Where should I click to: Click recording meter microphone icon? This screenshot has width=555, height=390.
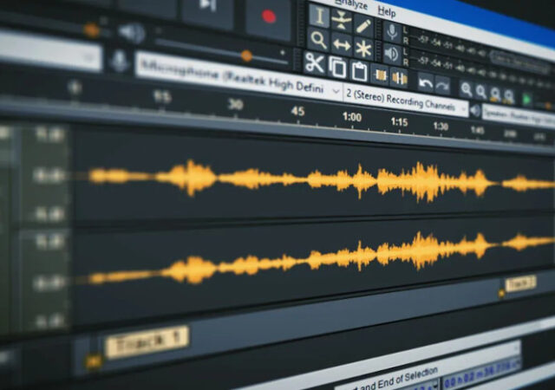(x=392, y=33)
